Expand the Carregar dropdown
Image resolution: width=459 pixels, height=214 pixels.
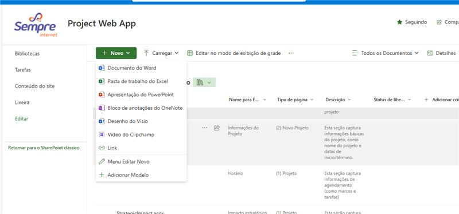point(177,53)
